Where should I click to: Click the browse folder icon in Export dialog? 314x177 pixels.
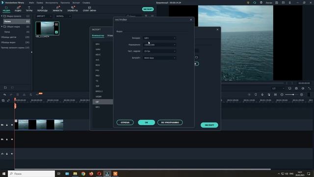tap(196, 57)
